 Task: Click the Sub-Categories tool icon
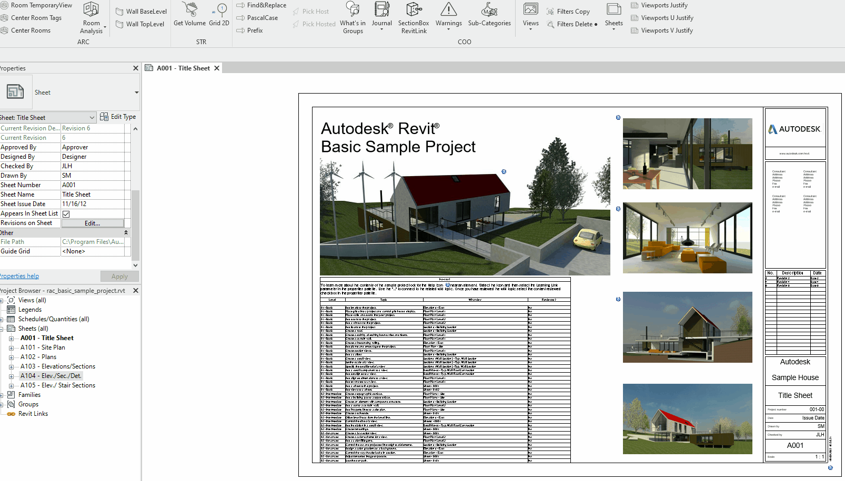489,9
